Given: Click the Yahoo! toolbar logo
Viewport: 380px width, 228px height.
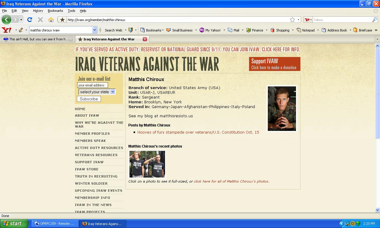Looking at the screenshot, I should [7, 30].
